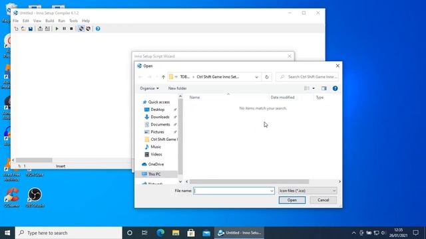
Task: Select Quick access in navigation pane
Action: click(158, 102)
